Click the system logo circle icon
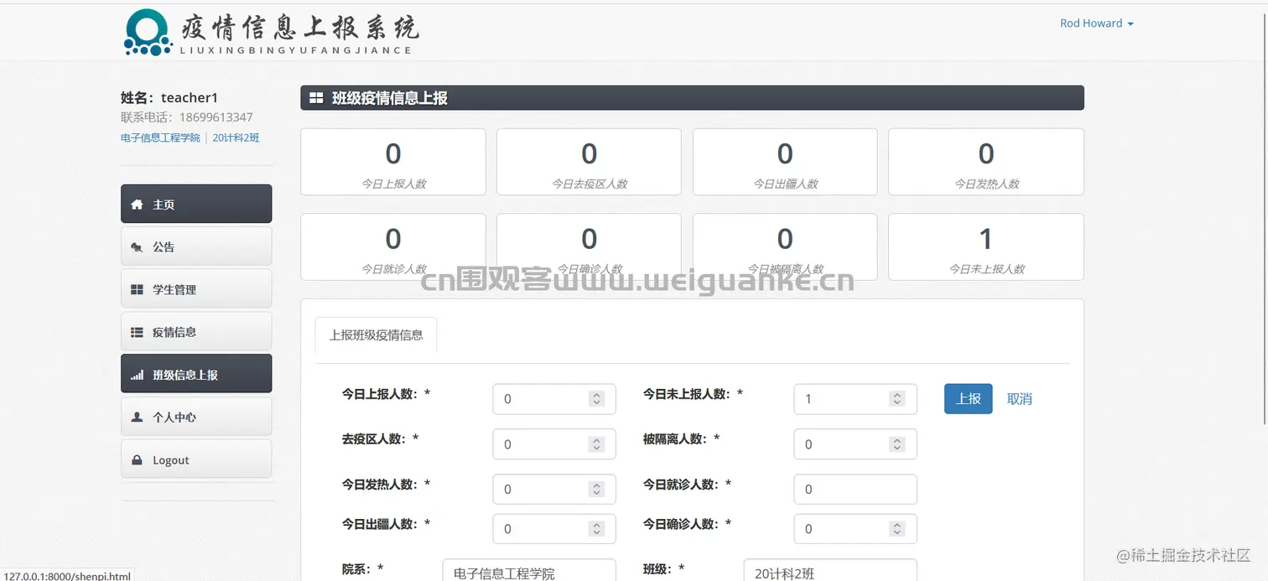Image resolution: width=1268 pixels, height=581 pixels. click(148, 32)
